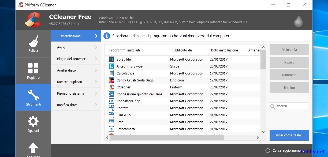Viewport: 328px width, 157px height.
Task: Select the Film e TV row name
Action: [124, 115]
